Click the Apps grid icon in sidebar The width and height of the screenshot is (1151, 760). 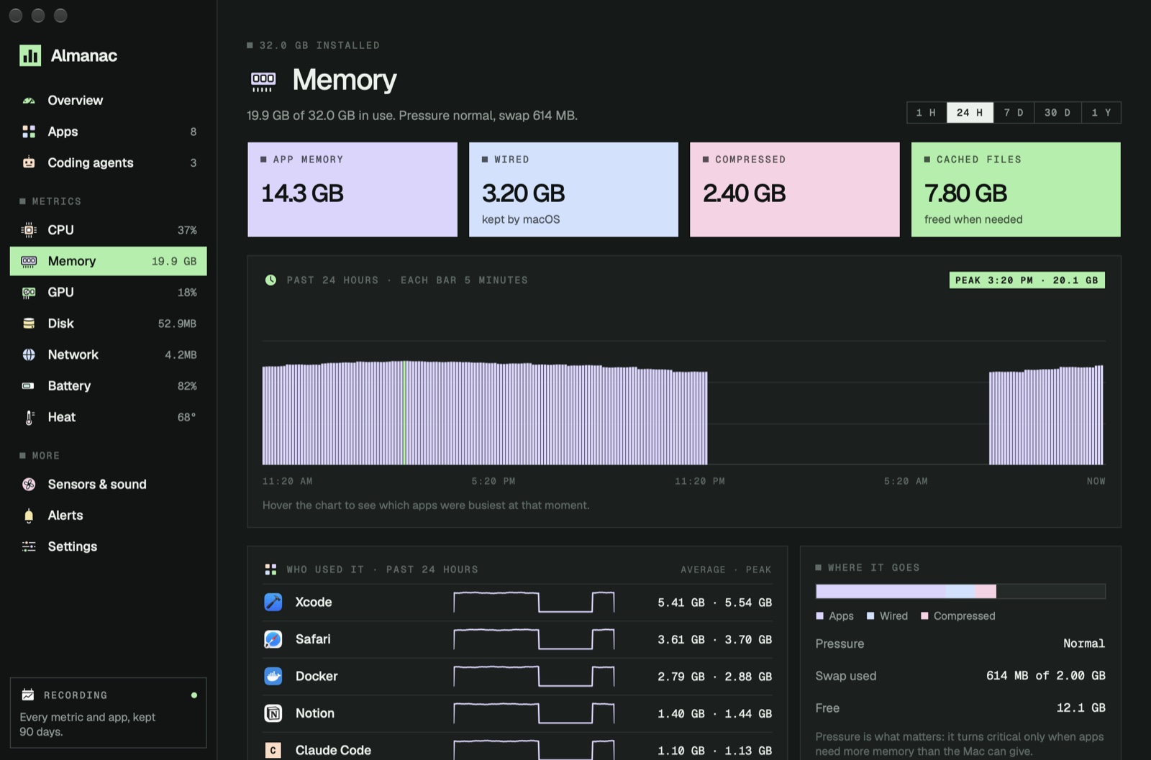coord(29,132)
